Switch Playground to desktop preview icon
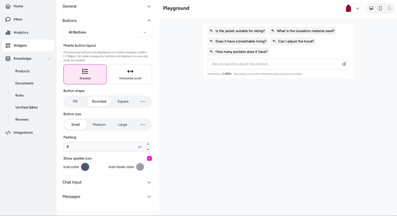Image resolution: width=397 pixels, height=216 pixels. tap(371, 8)
